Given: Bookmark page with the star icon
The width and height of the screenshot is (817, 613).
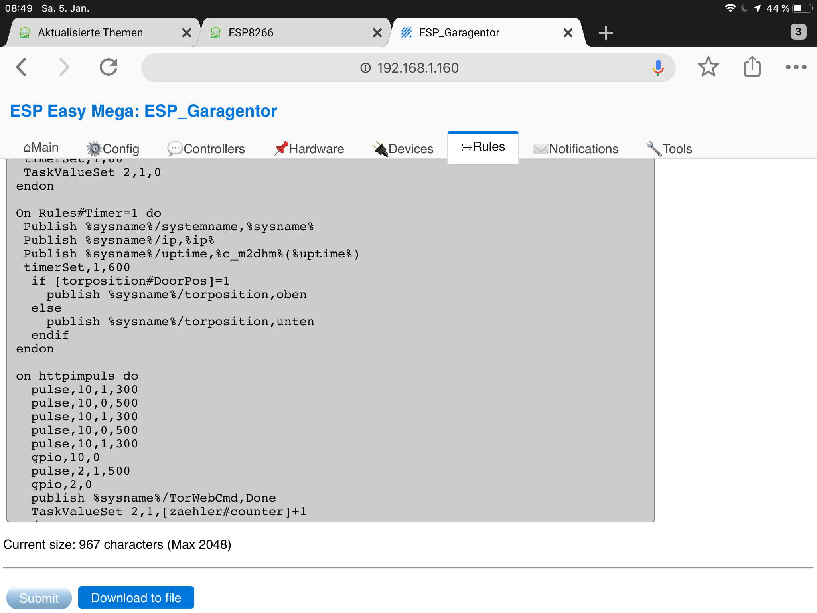Looking at the screenshot, I should pos(708,67).
